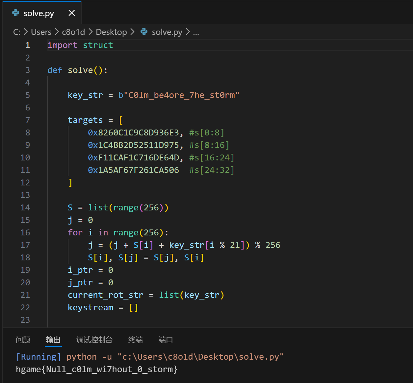Open the c8o1d breadcrumb folder
This screenshot has height=383, width=413.
point(73,32)
